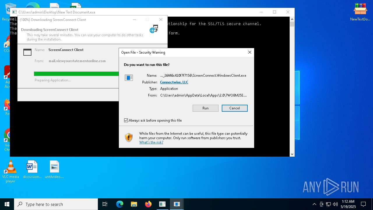Click the taskbar search box

pos(56,204)
